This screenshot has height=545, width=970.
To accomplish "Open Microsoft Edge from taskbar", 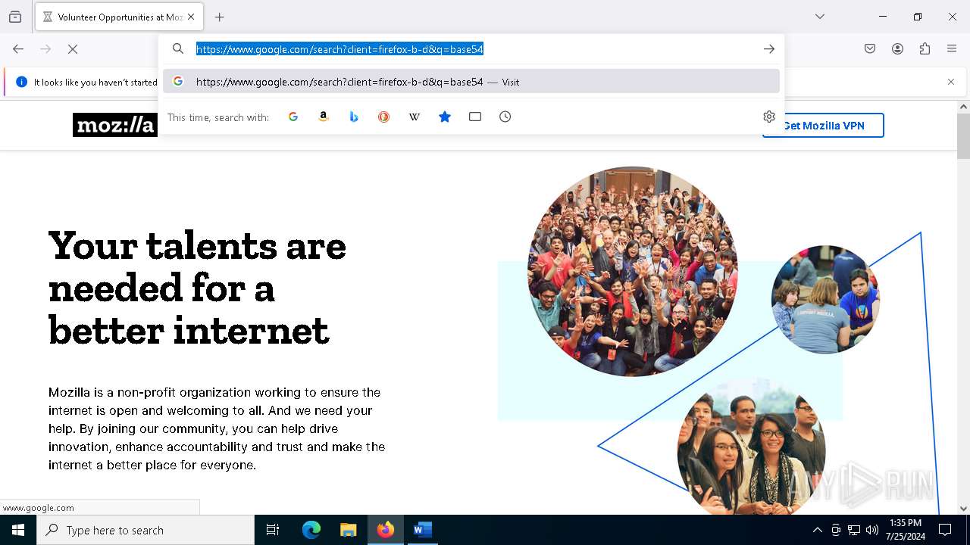I will pos(311,530).
